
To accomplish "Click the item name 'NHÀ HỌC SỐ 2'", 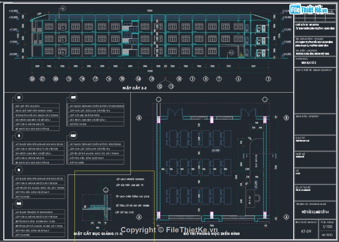I will point(309,63).
